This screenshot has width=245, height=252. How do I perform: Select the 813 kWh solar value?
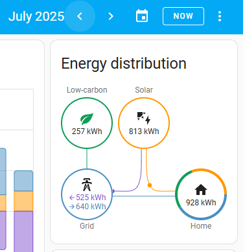tap(144, 132)
